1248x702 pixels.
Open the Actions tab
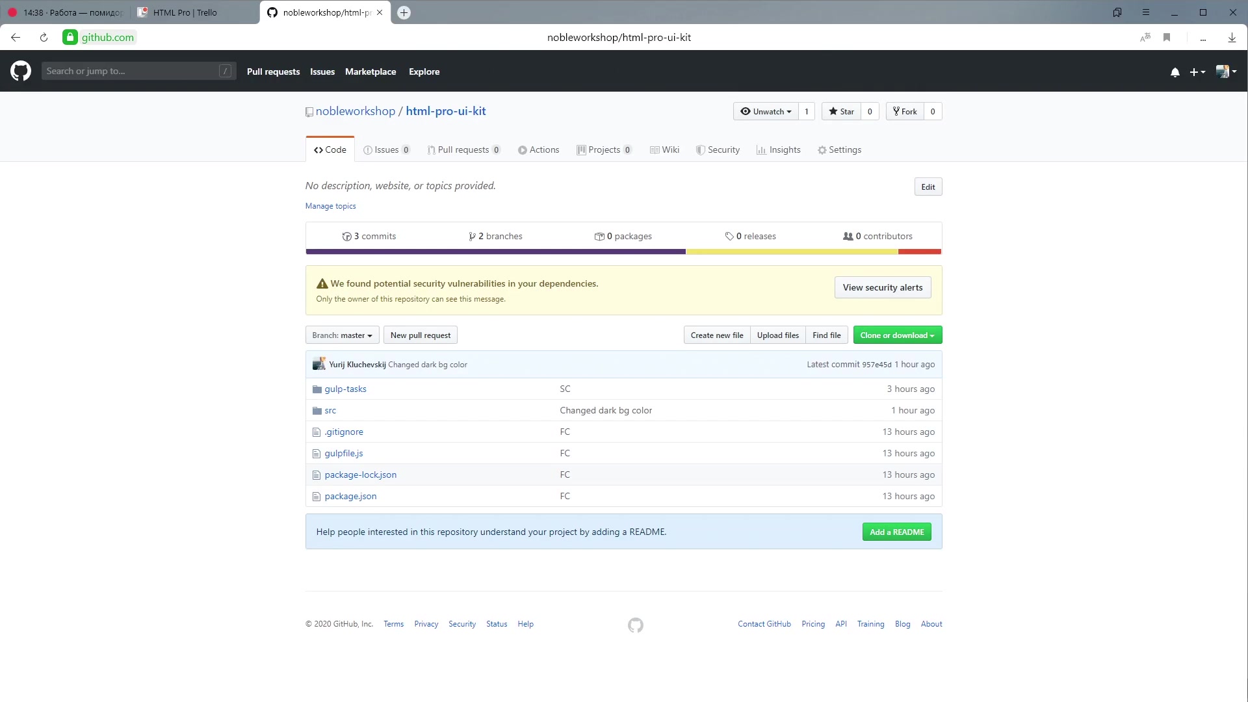coord(539,149)
